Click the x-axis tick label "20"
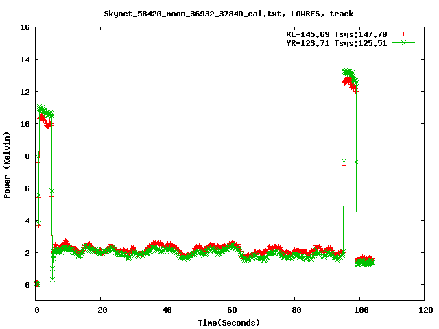The height and width of the screenshot is (329, 439). (102, 310)
